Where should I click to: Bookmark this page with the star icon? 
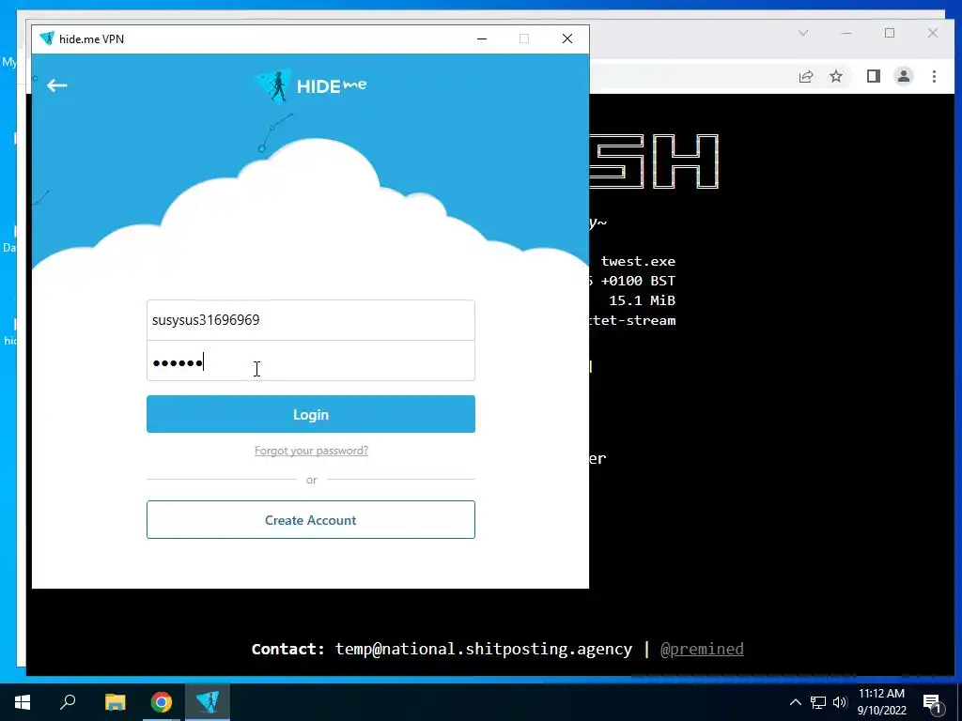(835, 77)
